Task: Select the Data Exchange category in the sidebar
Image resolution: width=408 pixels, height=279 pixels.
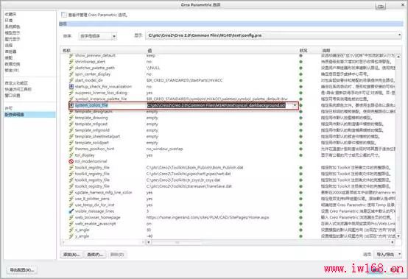Action: [x=13, y=64]
